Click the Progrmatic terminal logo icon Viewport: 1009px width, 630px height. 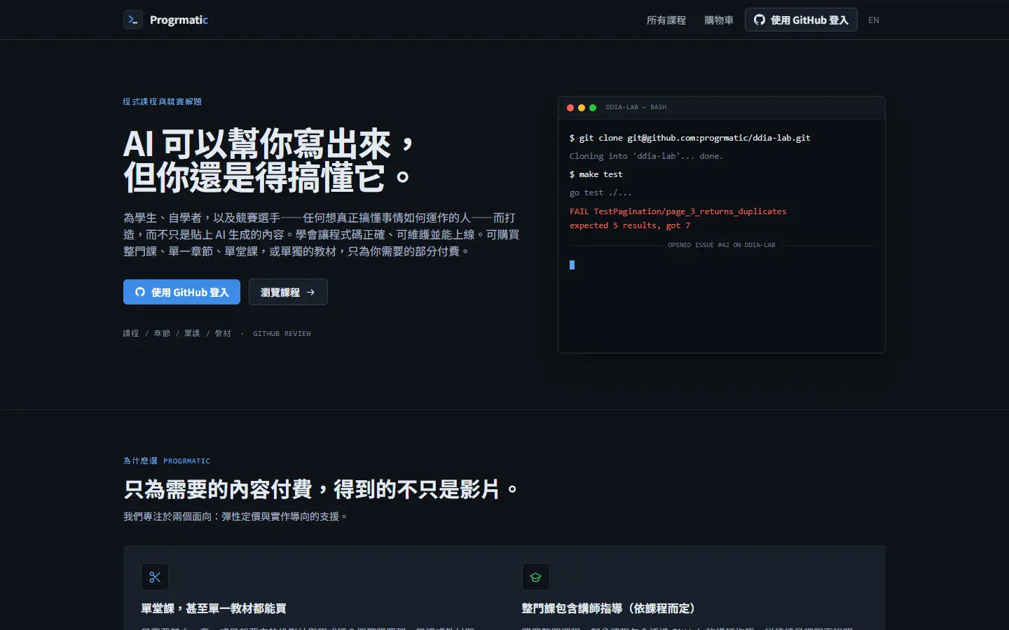tap(133, 20)
